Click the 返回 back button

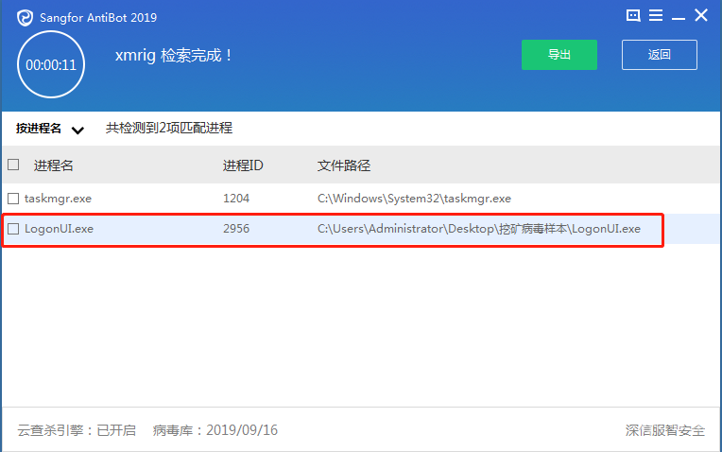[659, 55]
